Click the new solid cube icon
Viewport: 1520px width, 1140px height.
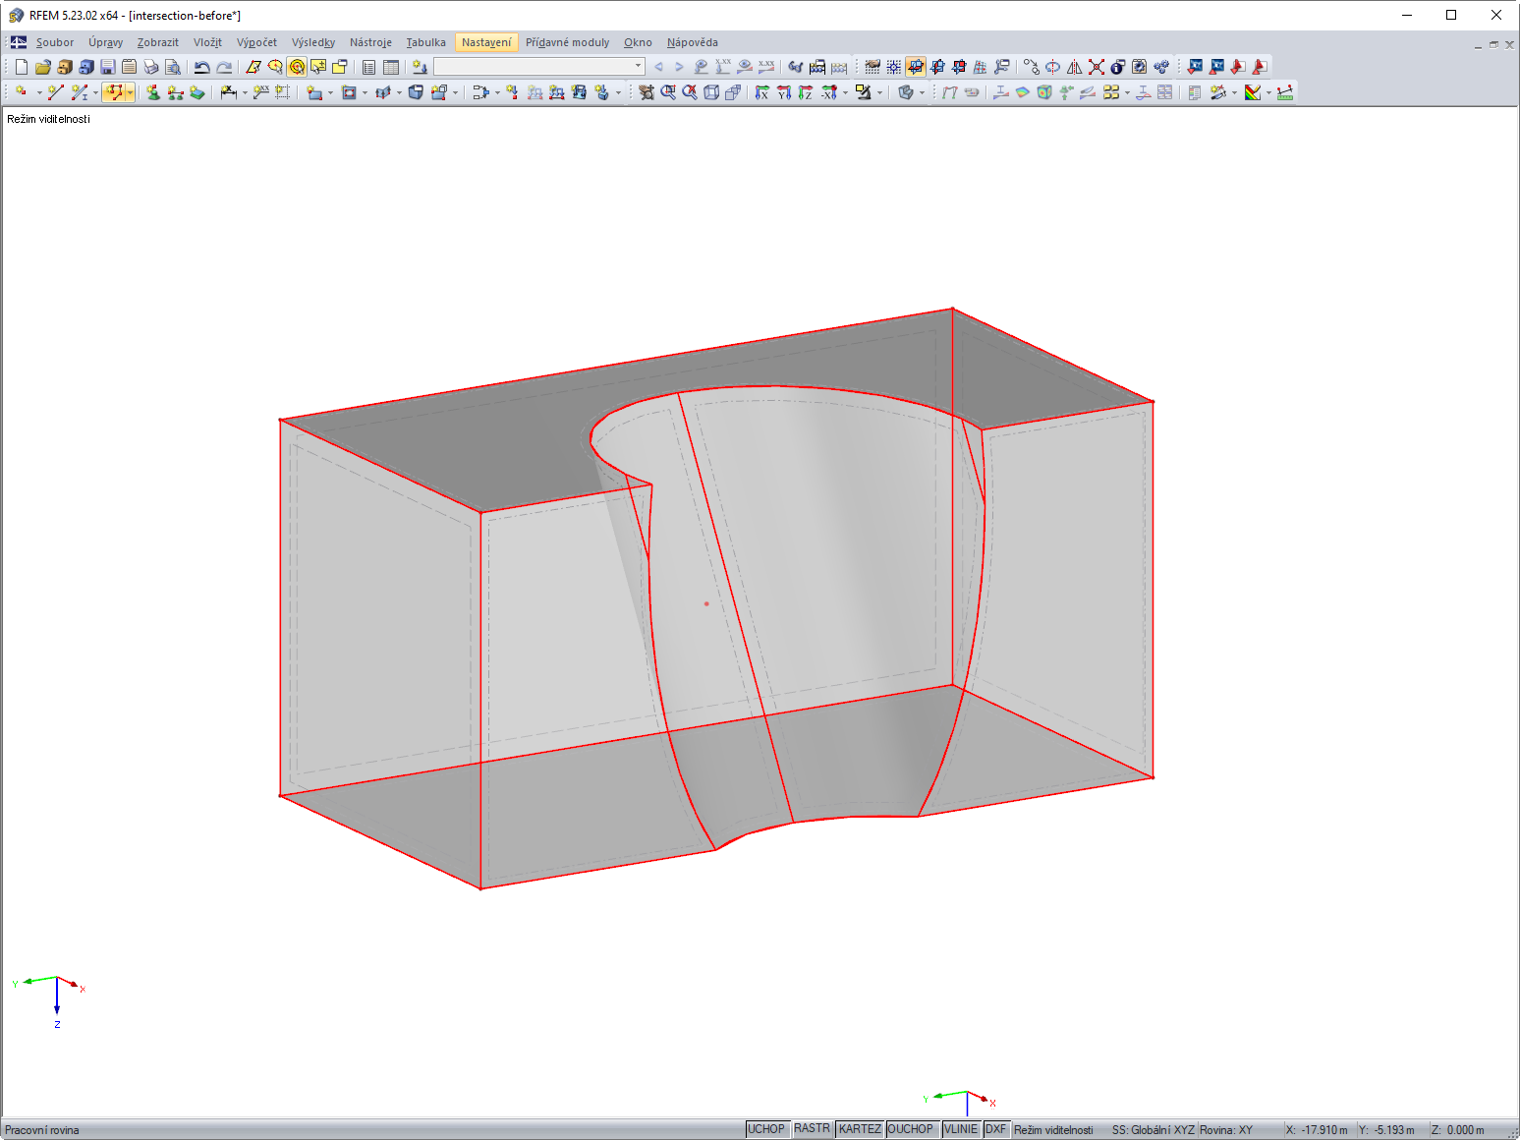[416, 92]
